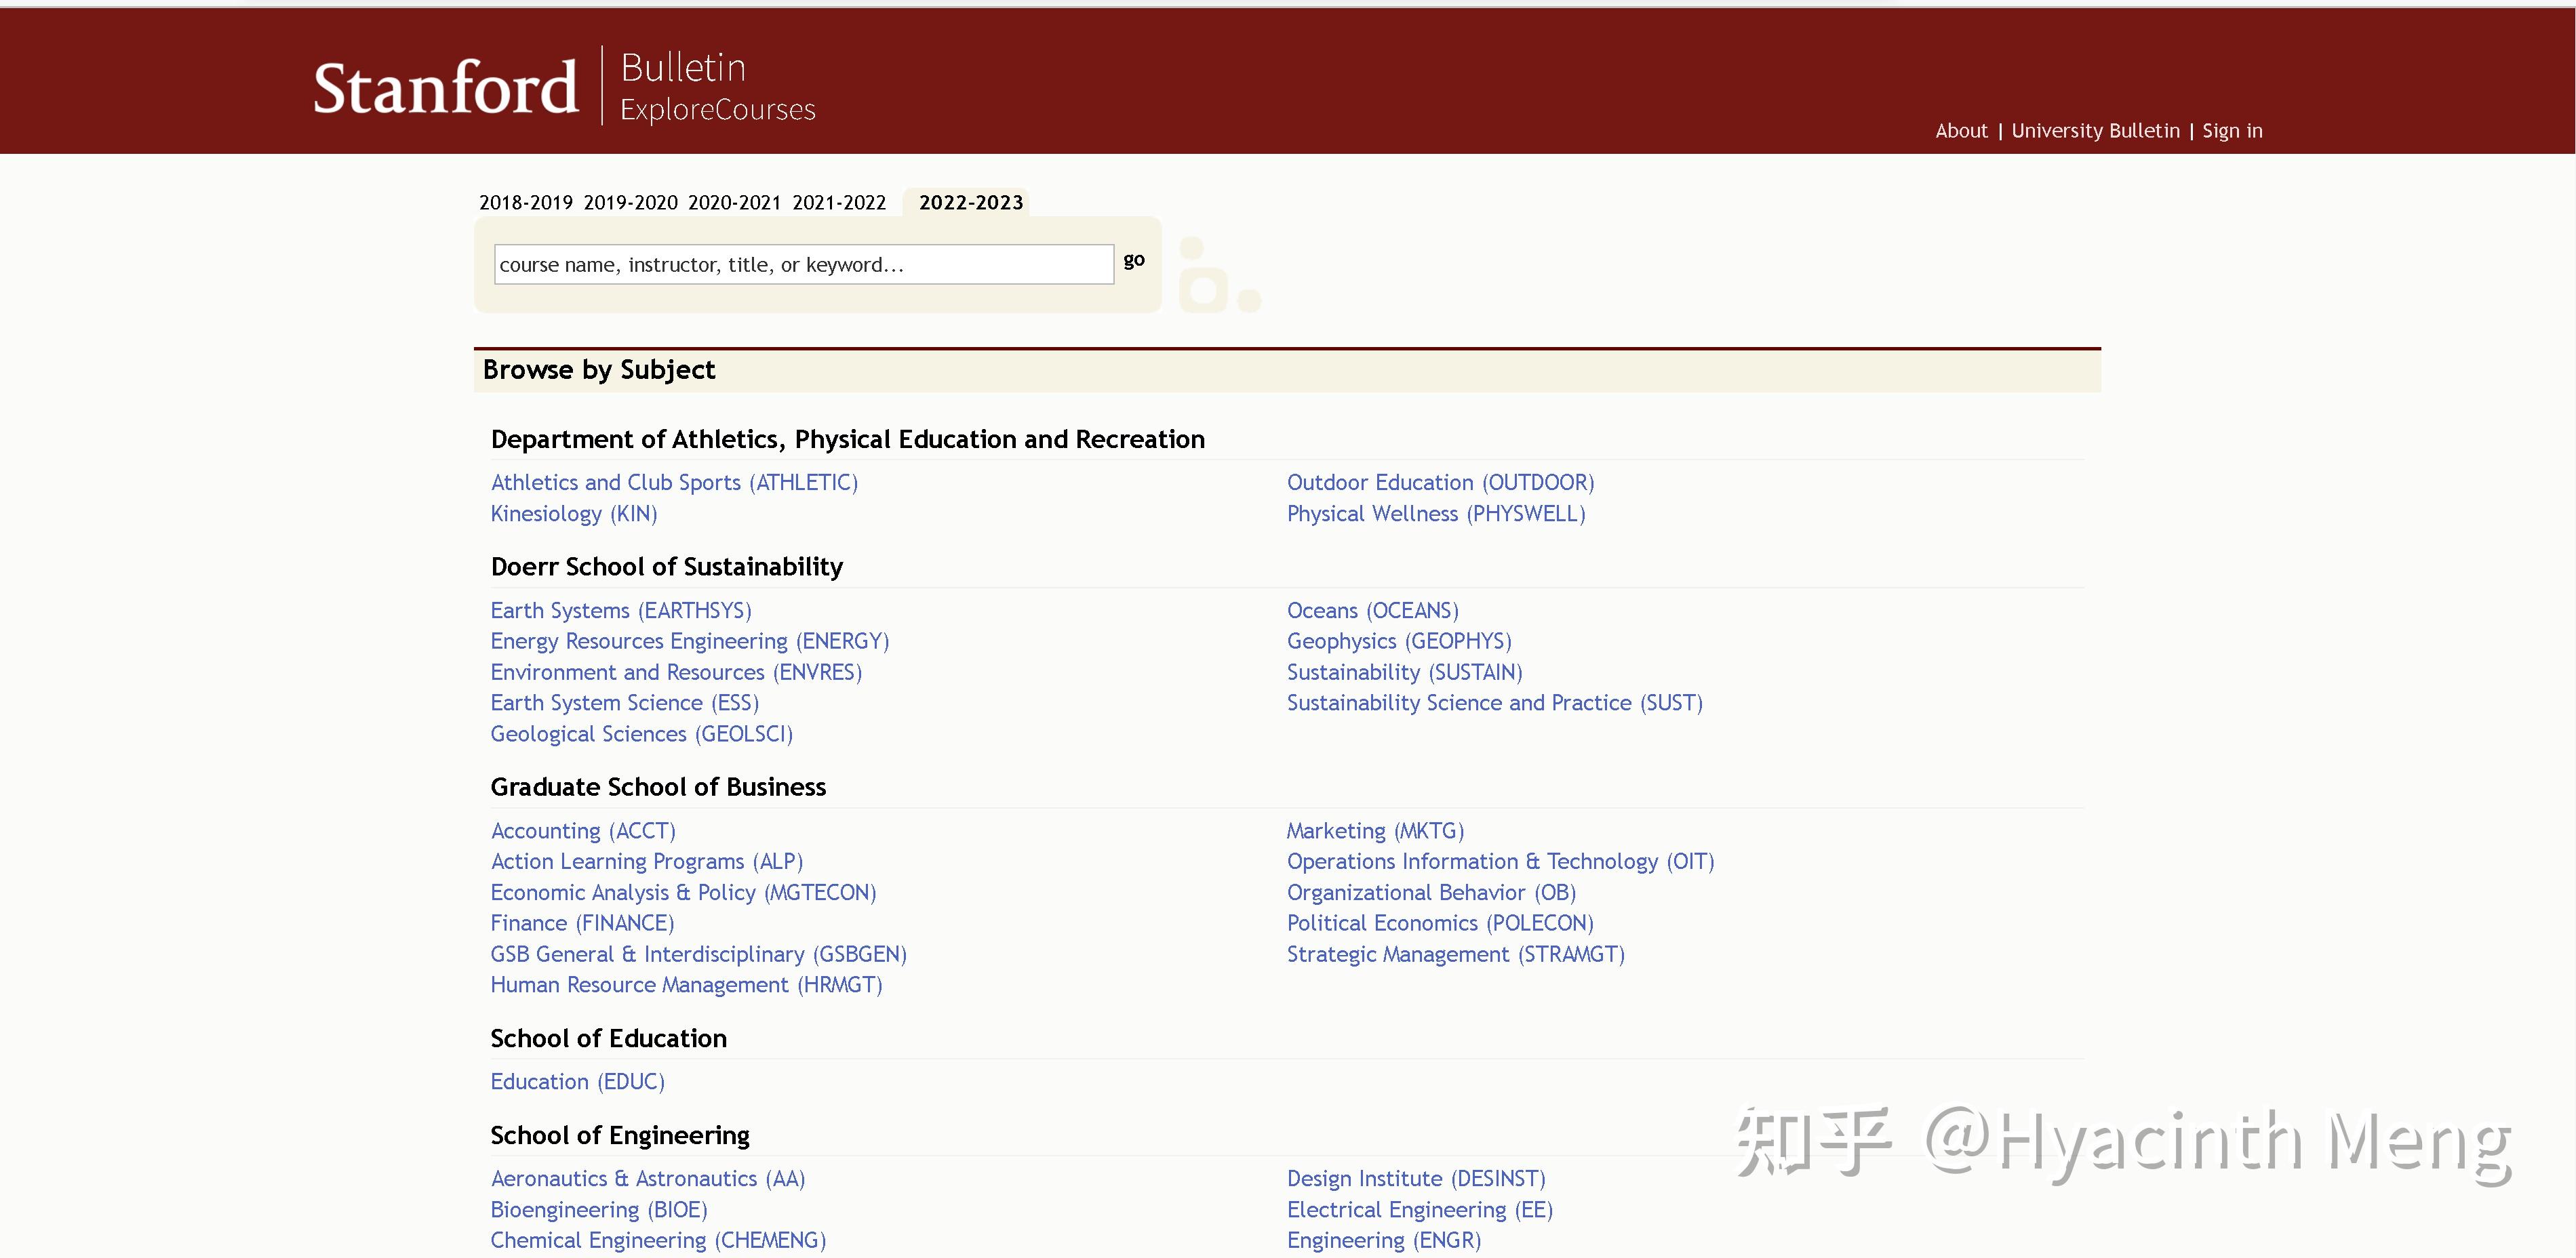
Task: Switch to the 2019-2020 year tab
Action: click(x=630, y=203)
